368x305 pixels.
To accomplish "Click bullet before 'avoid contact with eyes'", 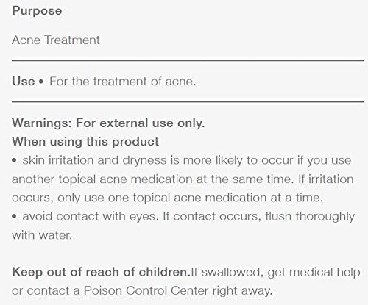I will click(15, 217).
